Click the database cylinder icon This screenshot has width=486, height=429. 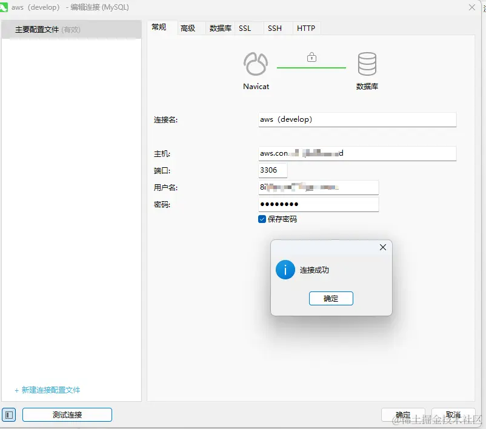pyautogui.click(x=367, y=64)
